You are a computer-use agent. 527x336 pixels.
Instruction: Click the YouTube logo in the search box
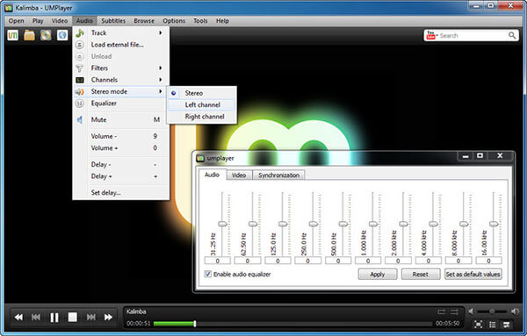(x=430, y=35)
